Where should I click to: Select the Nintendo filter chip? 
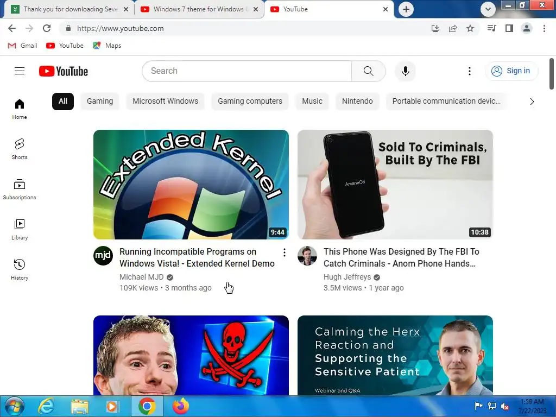[357, 102]
